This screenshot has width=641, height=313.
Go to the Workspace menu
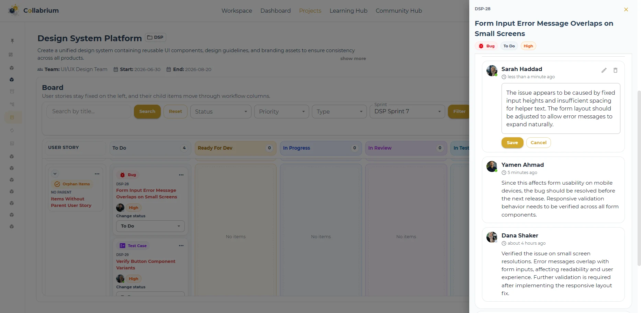click(237, 11)
